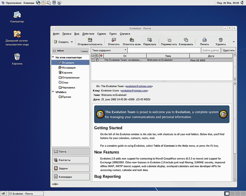Open the Сервис menu
Screen dimensions: 246x196
click(102, 34)
